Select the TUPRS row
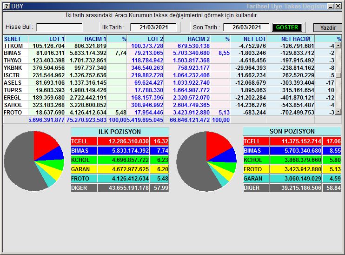This screenshot has width=345, height=255. click(x=169, y=90)
